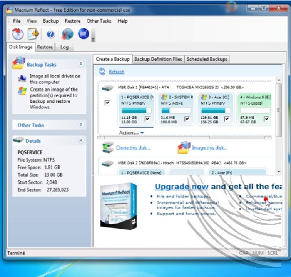Click the Backup Tasks folder icon
The height and width of the screenshot is (277, 291).
(18, 63)
